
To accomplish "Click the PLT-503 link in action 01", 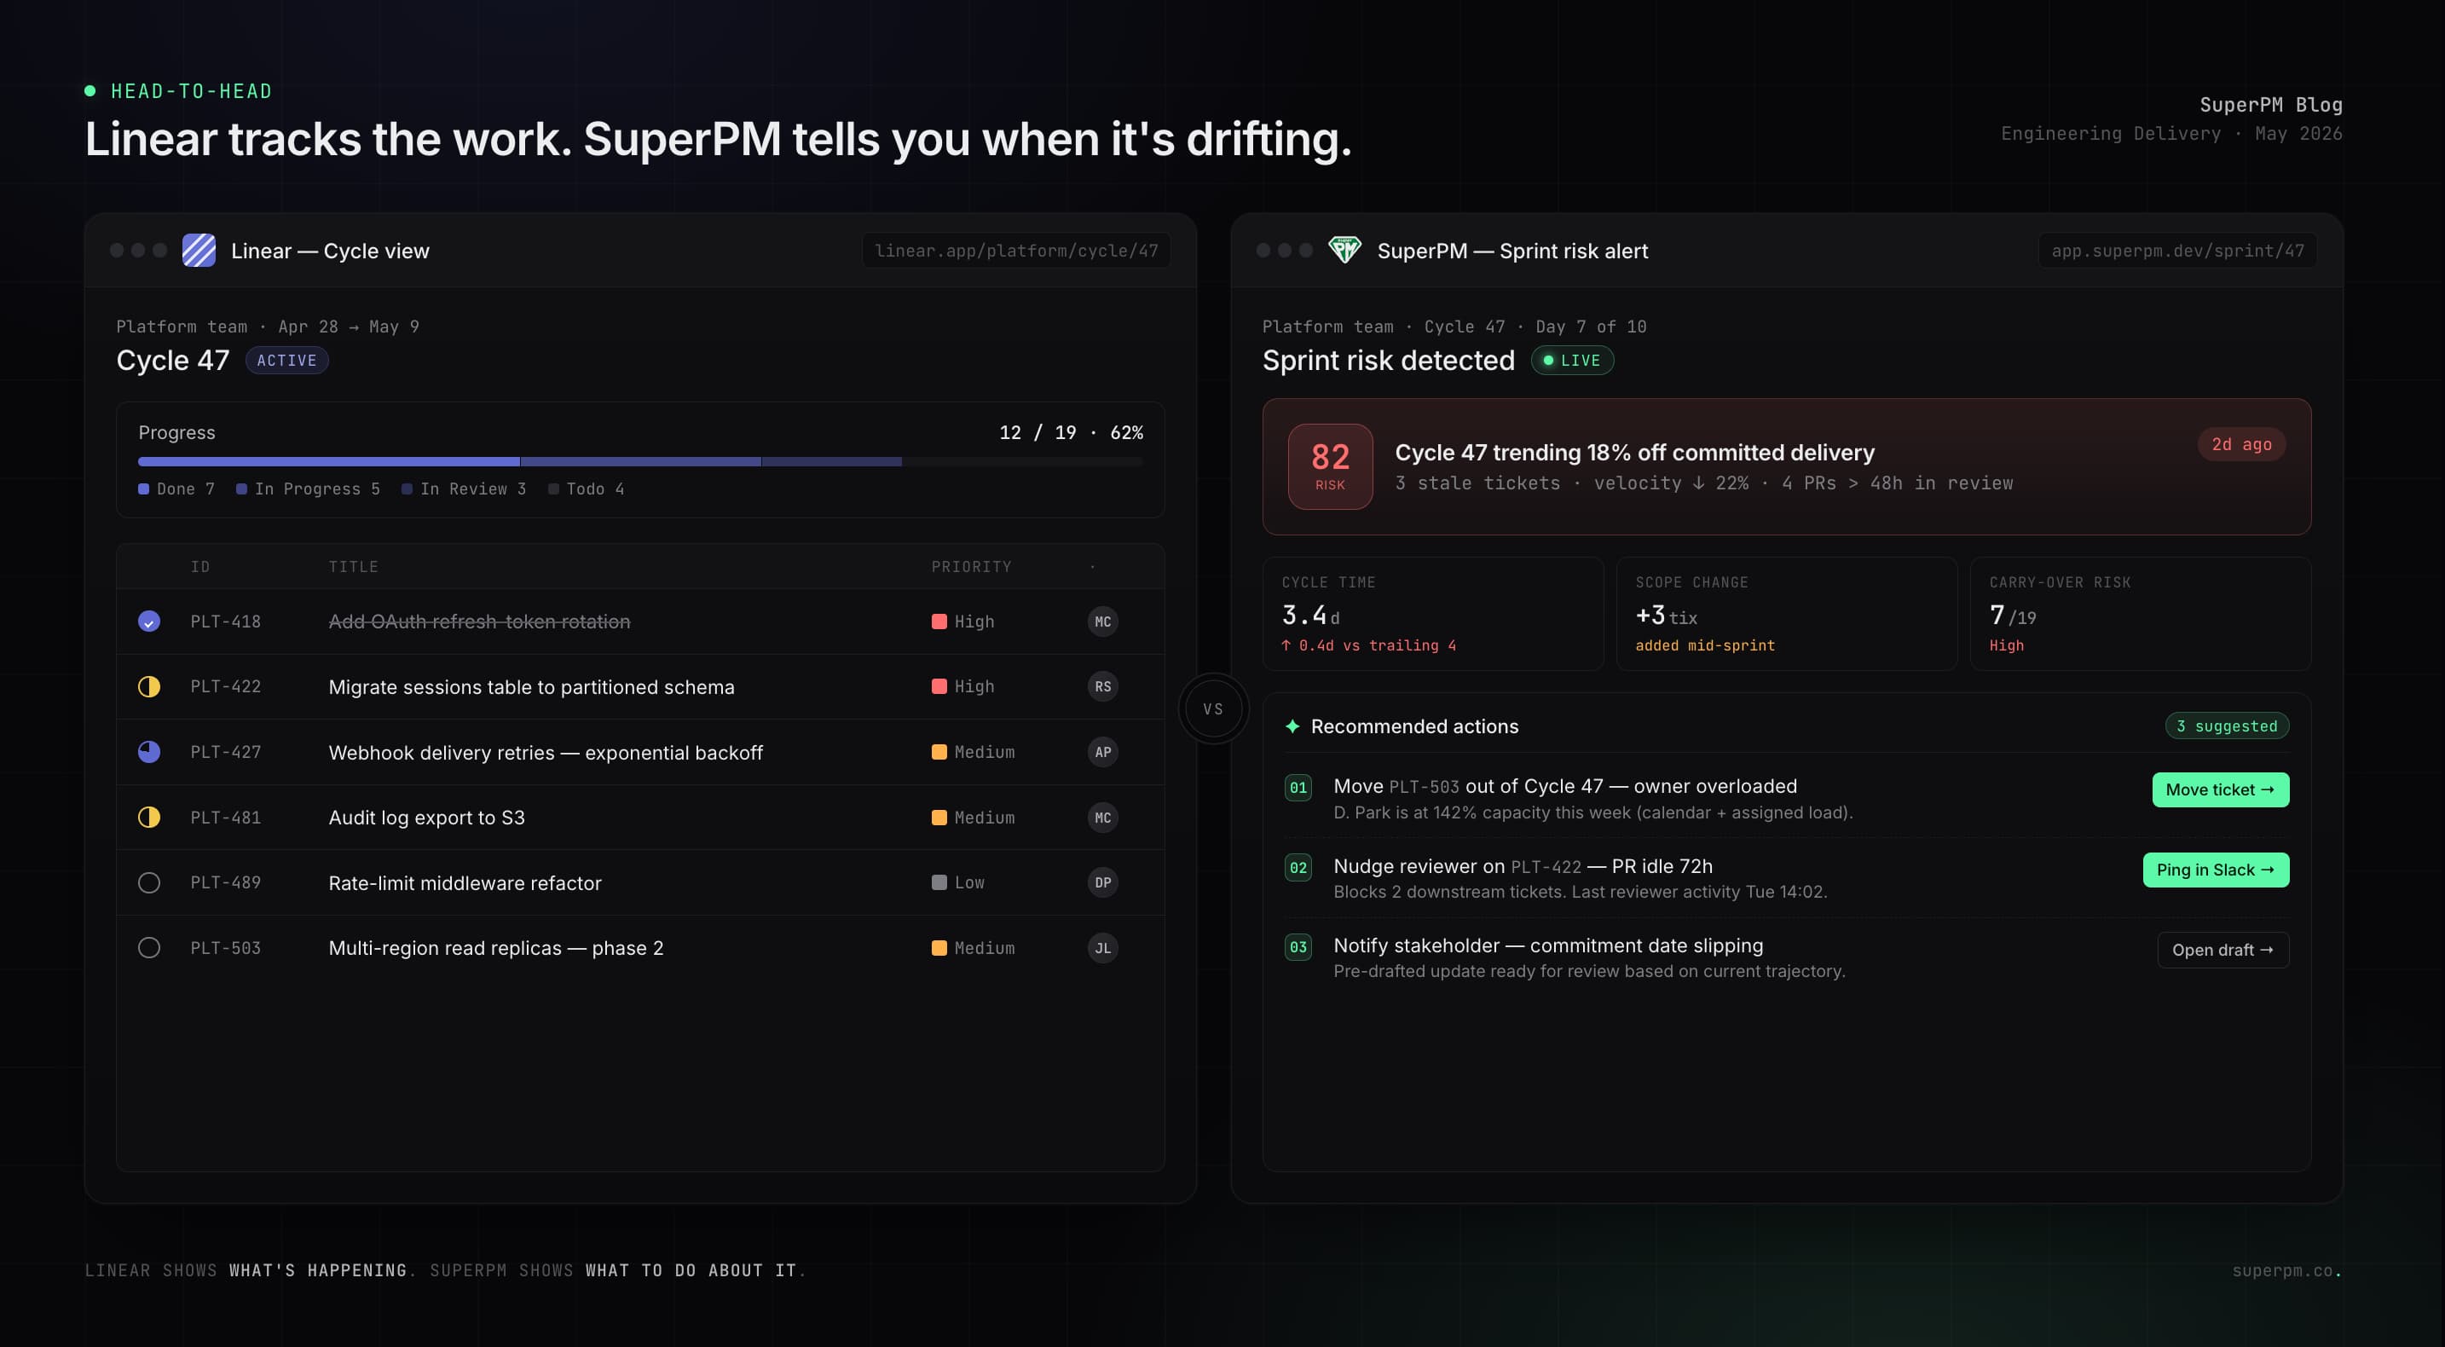I will pos(1424,787).
